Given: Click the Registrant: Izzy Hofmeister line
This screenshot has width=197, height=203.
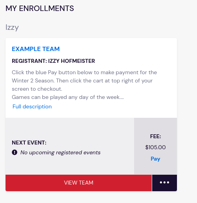Looking at the screenshot, I should [53, 61].
